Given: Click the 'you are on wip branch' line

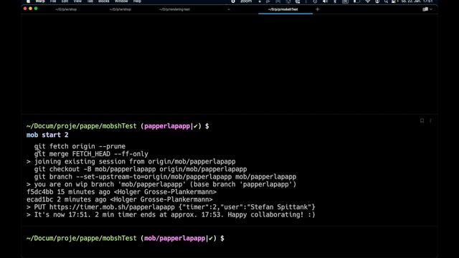Looking at the screenshot, I should tap(161, 184).
